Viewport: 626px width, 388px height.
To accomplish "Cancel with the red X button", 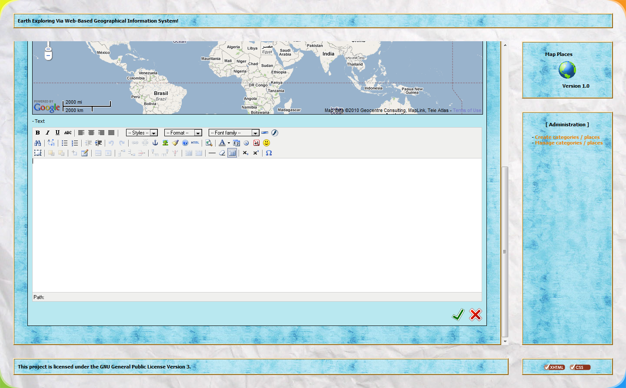I will pos(476,315).
